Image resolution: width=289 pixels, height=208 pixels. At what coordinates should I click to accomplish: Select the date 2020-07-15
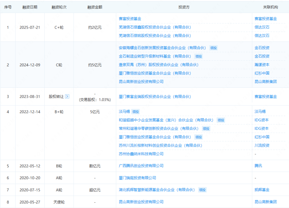tap(30, 190)
